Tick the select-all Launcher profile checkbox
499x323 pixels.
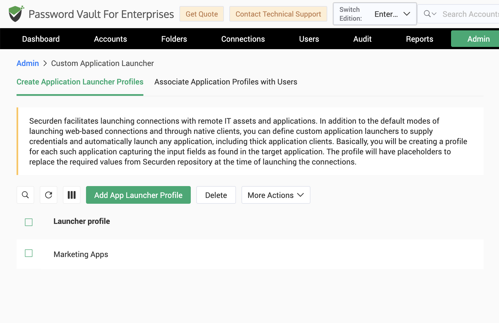(x=29, y=222)
